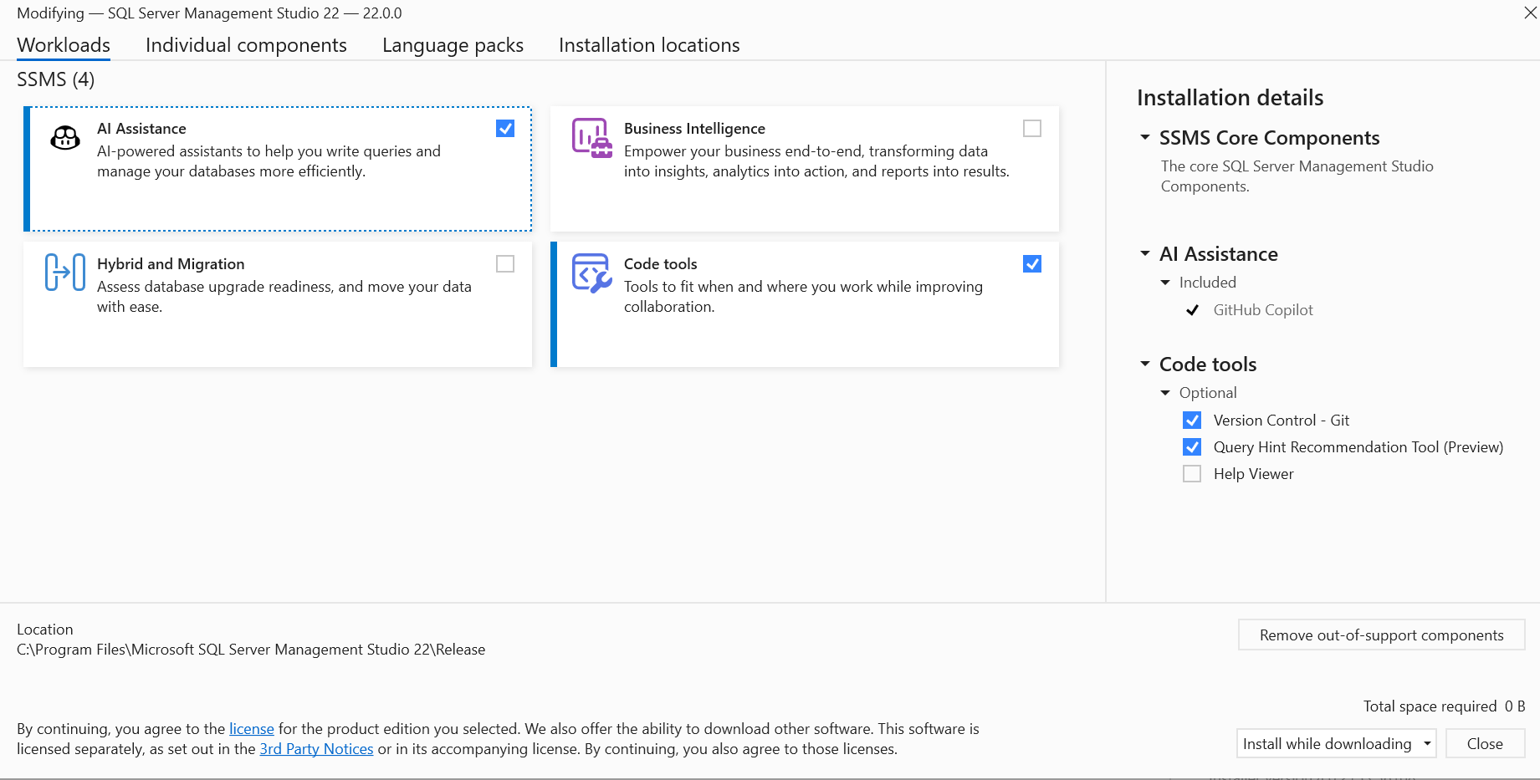Check the Hybrid and Migration workload
This screenshot has height=780, width=1540.
pyautogui.click(x=505, y=264)
